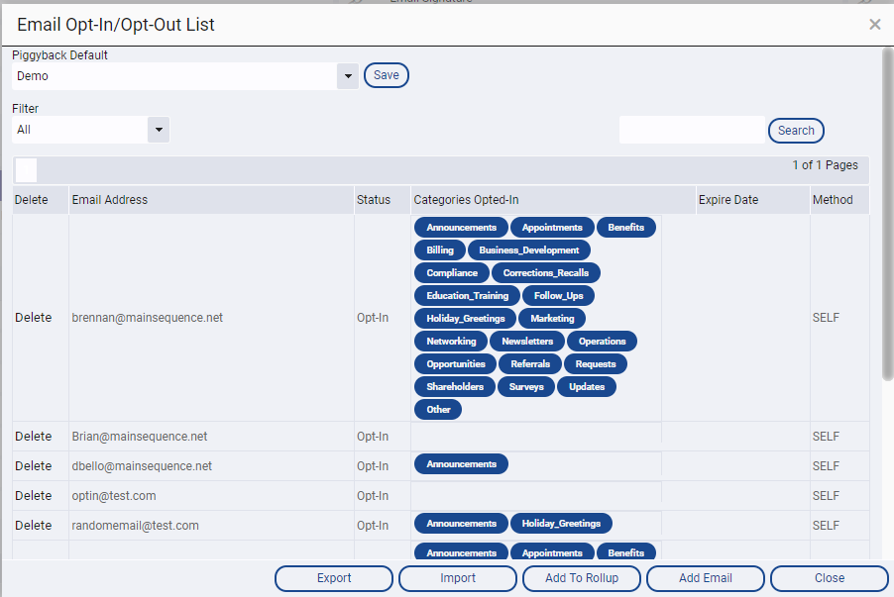Click randomemail's Announcements category tag
The width and height of the screenshot is (894, 597).
tap(461, 524)
